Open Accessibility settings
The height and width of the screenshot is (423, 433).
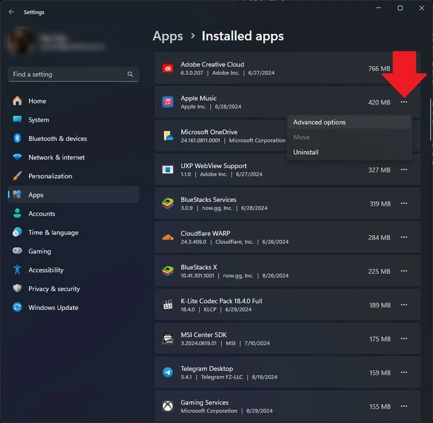73,270
